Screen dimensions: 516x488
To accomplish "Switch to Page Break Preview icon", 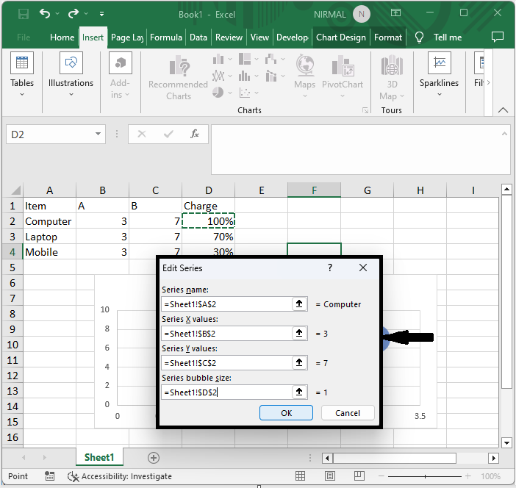I will pyautogui.click(x=359, y=476).
